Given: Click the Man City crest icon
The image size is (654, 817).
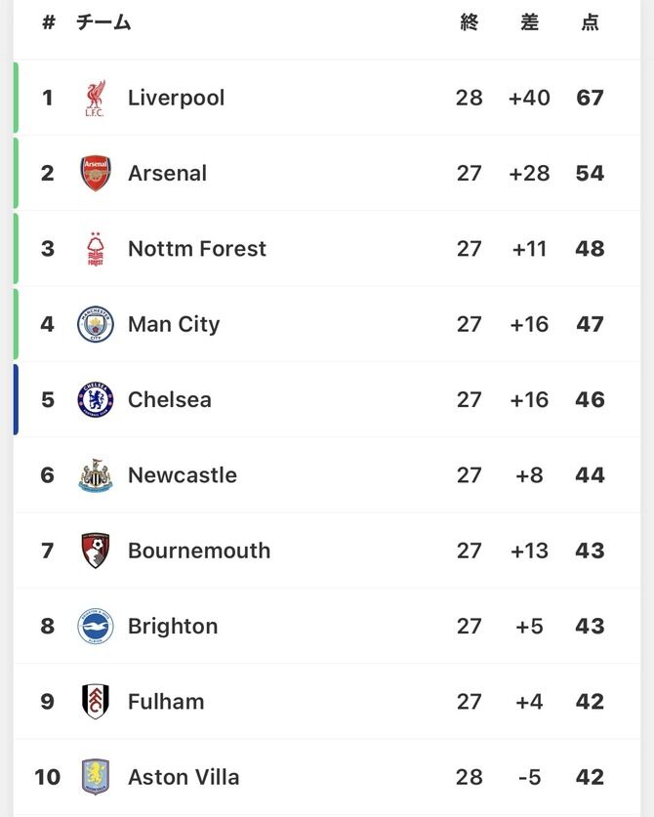Looking at the screenshot, I should click(96, 324).
